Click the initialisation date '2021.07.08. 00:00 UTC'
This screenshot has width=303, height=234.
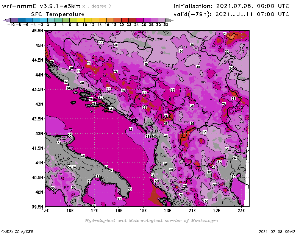pos(253,6)
